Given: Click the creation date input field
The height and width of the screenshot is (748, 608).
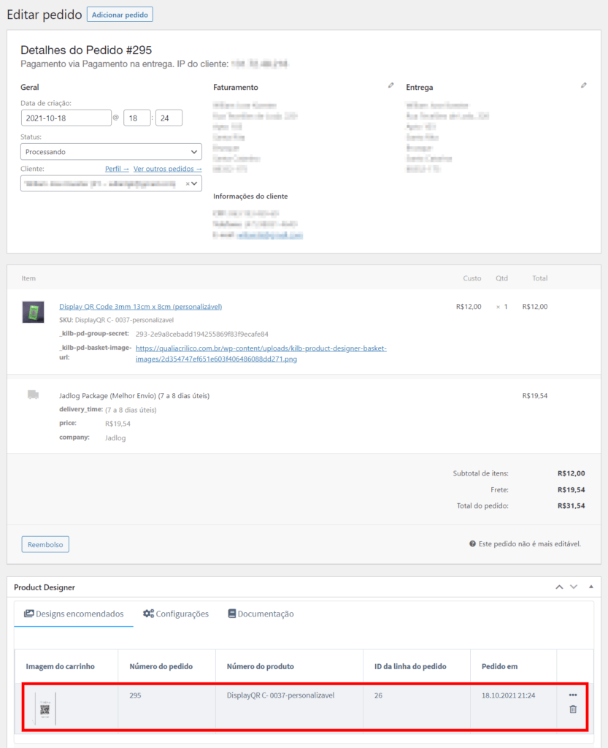Looking at the screenshot, I should click(x=66, y=118).
